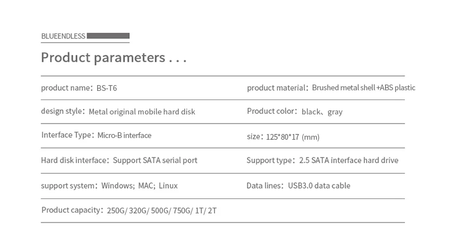The image size is (454, 245).
Task: Click the design style label
Action: (62, 112)
